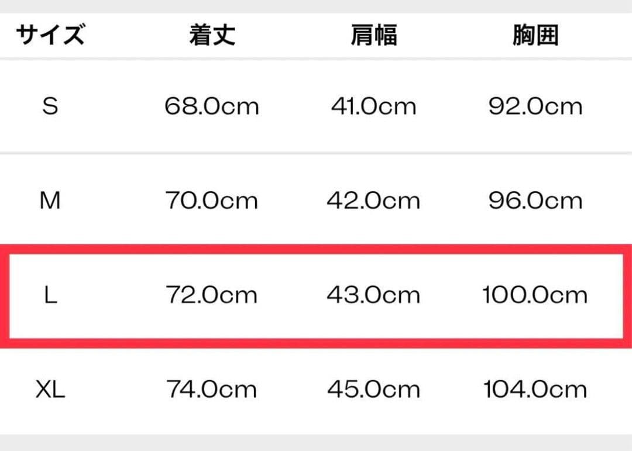The width and height of the screenshot is (632, 451).
Task: Select the M size row label
Action: [50, 201]
